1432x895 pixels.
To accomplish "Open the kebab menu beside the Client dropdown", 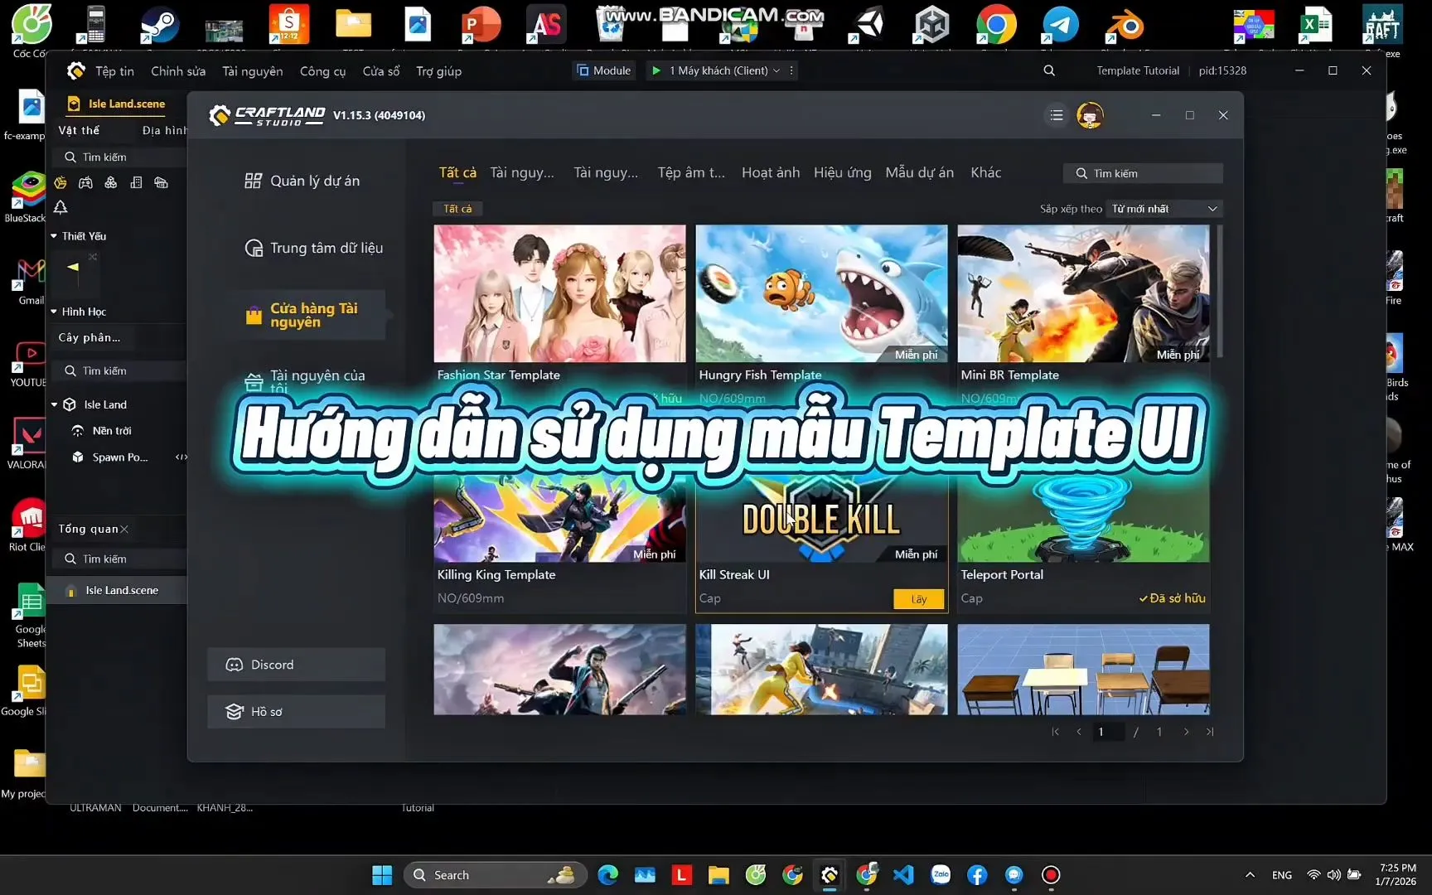I will pos(791,70).
